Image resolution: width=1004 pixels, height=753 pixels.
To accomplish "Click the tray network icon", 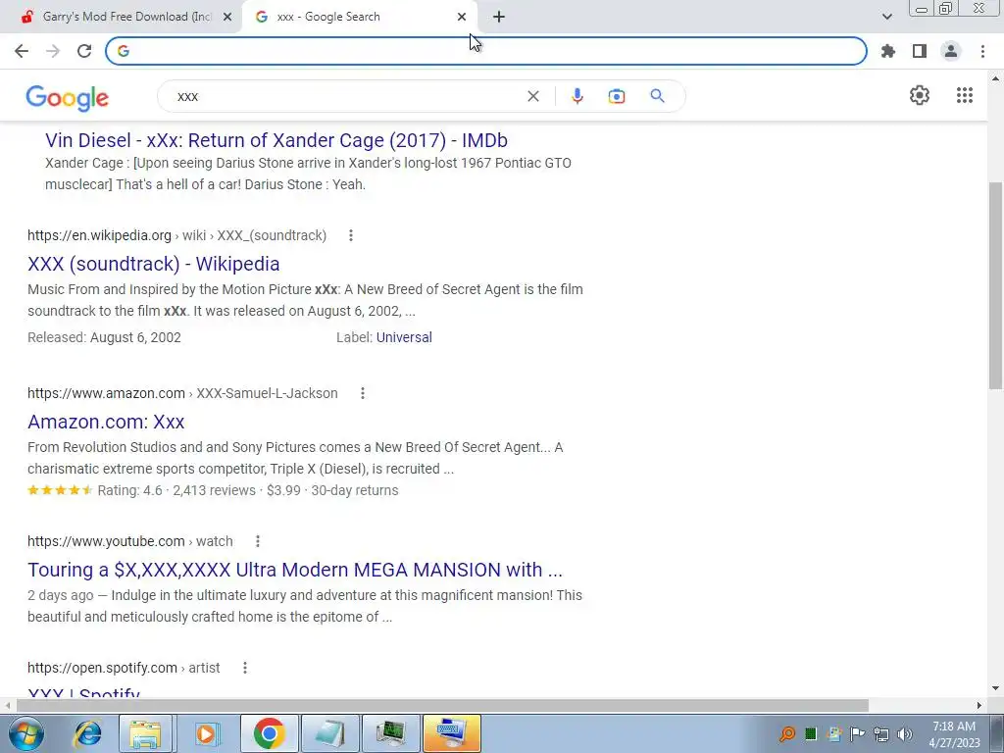I will tap(881, 734).
